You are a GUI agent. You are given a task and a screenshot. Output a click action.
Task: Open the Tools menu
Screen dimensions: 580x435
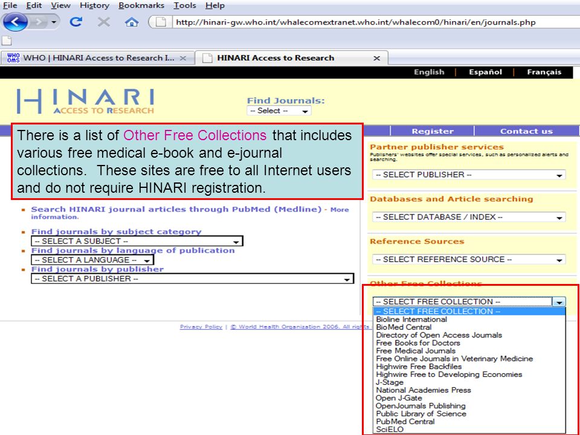(x=185, y=5)
